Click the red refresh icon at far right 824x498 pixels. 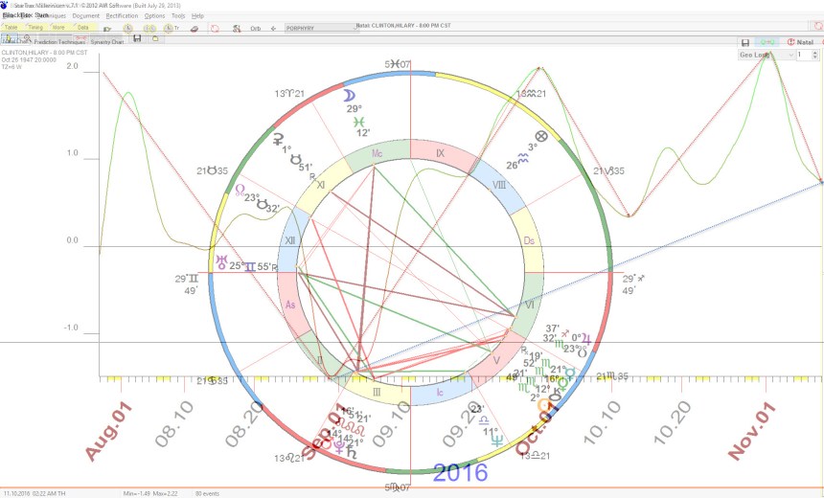816,26
